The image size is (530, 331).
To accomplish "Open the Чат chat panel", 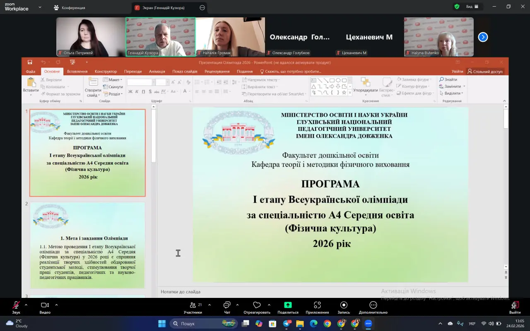I will (x=227, y=305).
